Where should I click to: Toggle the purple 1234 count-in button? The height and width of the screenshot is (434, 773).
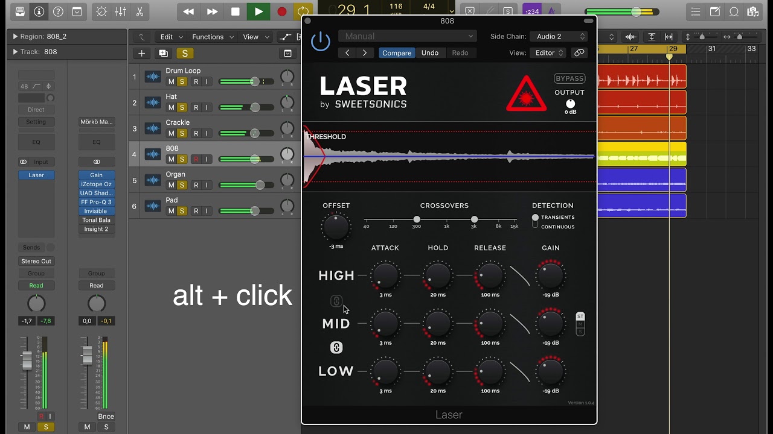(x=532, y=11)
